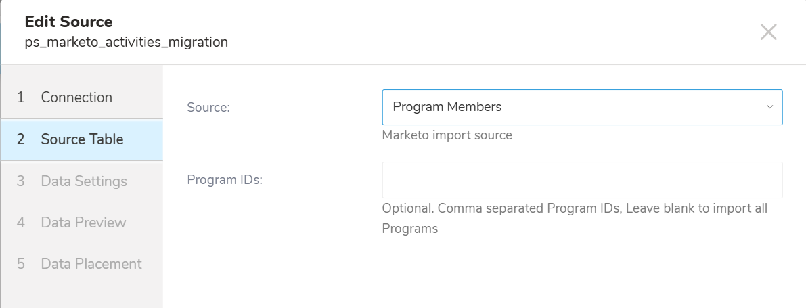Open the Data Settings step
The image size is (806, 308).
coord(84,181)
